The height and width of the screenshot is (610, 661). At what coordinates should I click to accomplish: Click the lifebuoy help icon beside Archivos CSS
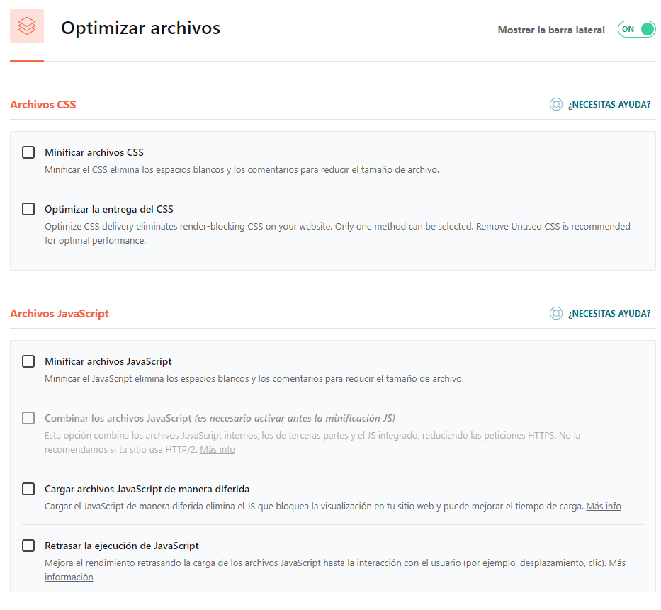pyautogui.click(x=556, y=104)
